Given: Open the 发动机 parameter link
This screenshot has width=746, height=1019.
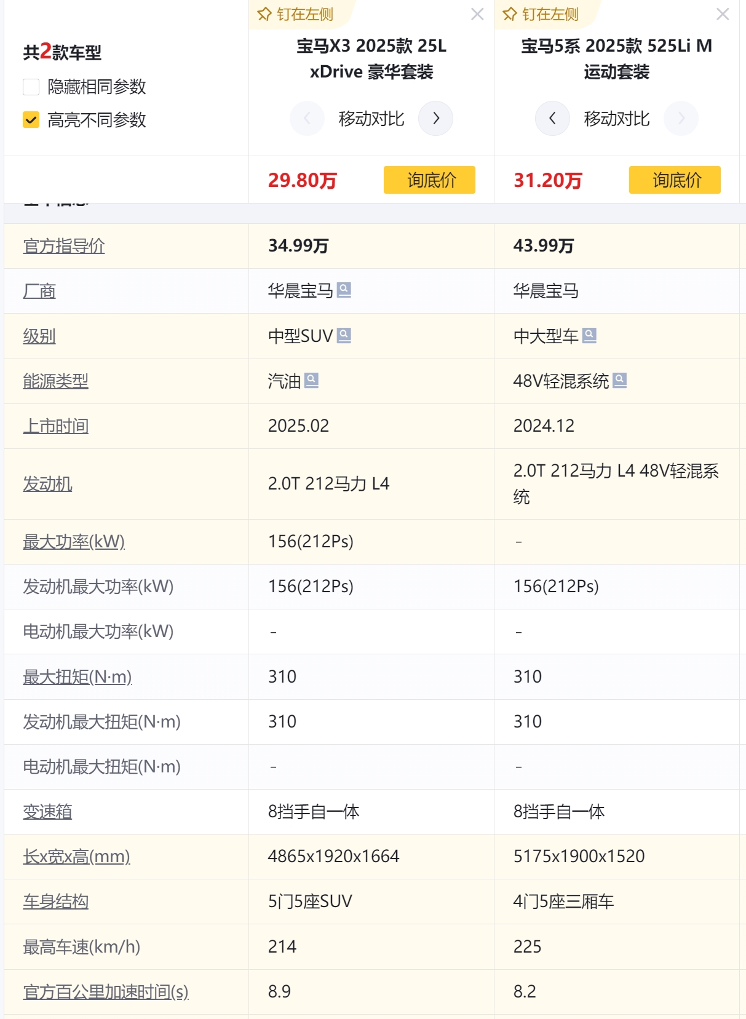Looking at the screenshot, I should [x=47, y=484].
